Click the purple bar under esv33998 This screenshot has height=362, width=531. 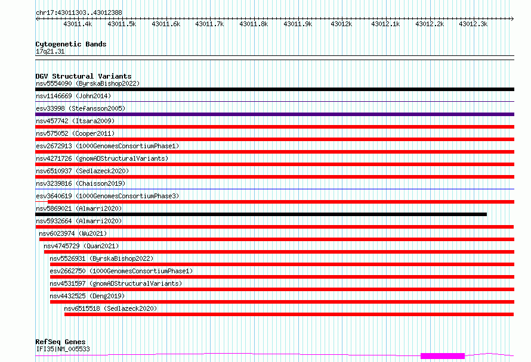[274, 114]
